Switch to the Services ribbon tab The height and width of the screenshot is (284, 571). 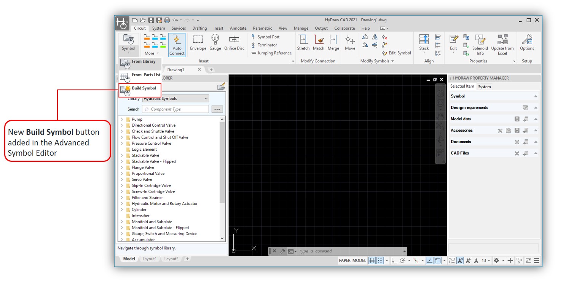click(x=179, y=28)
